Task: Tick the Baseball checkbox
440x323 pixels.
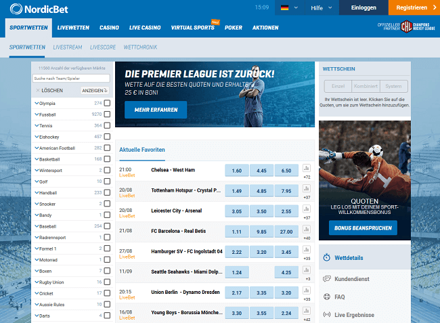Action: 107,226
